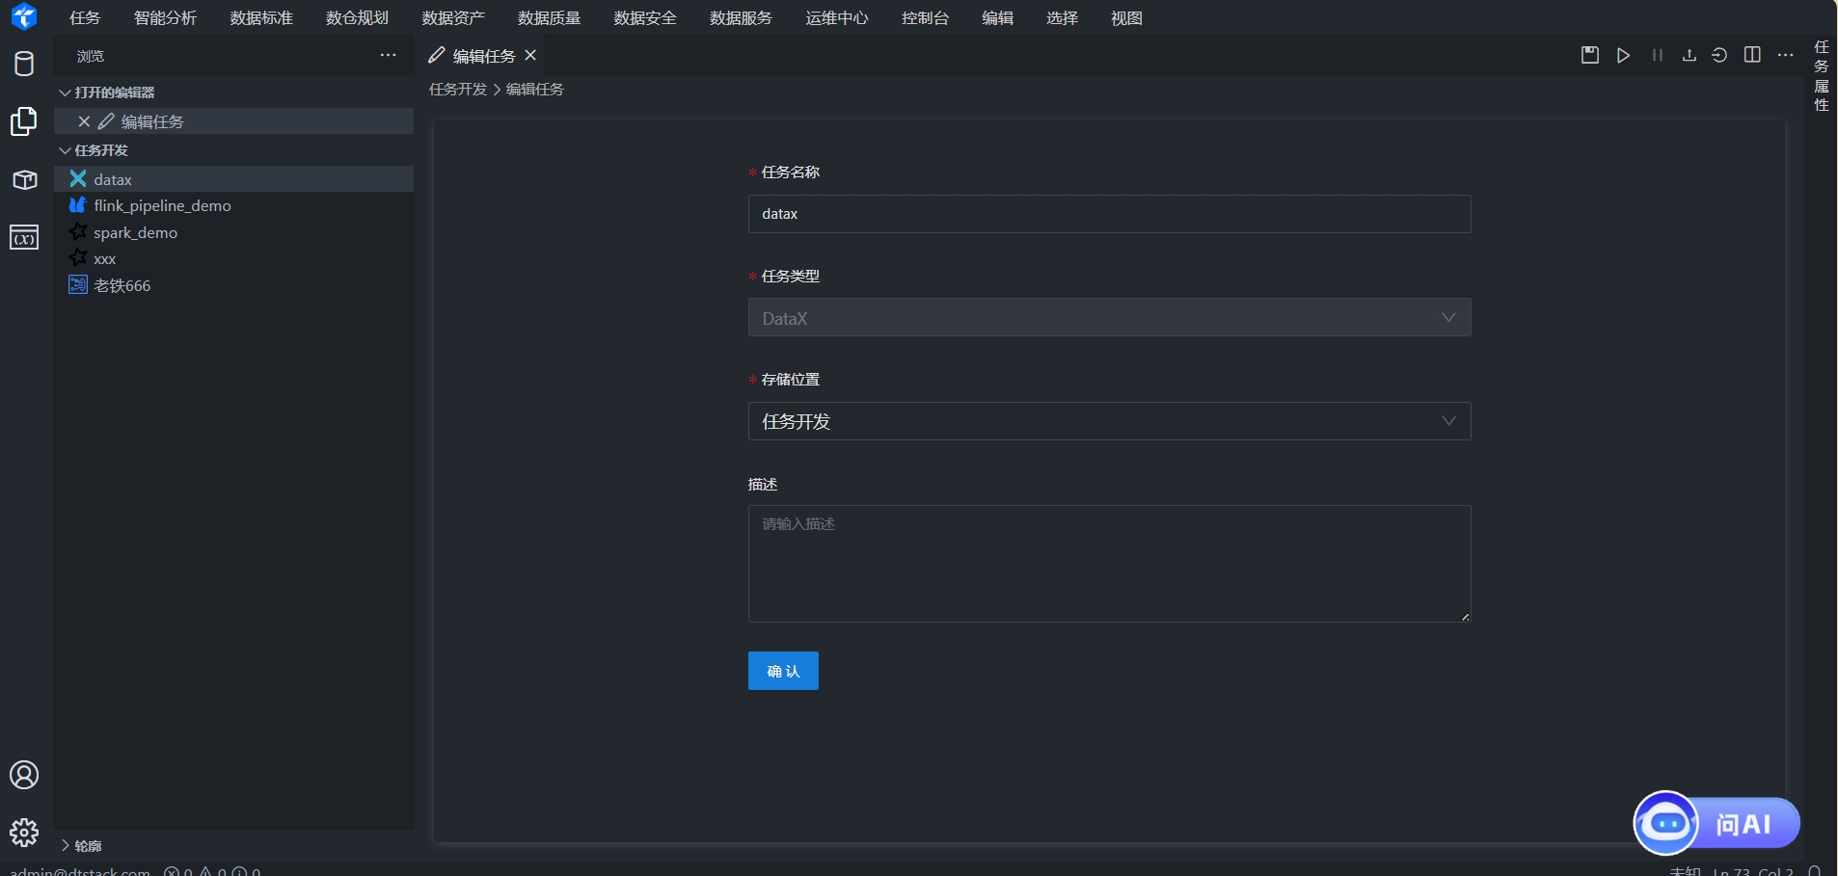1838x876 pixels.
Task: Click the DataX icon beside the datax task
Action: 78,178
